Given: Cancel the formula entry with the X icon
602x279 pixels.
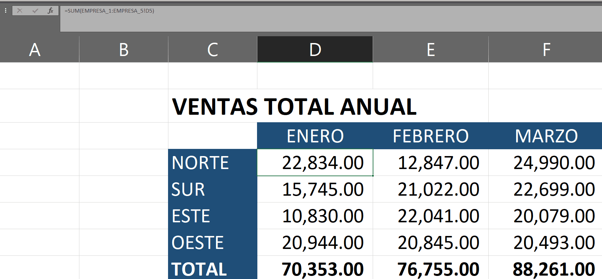Looking at the screenshot, I should pos(20,11).
